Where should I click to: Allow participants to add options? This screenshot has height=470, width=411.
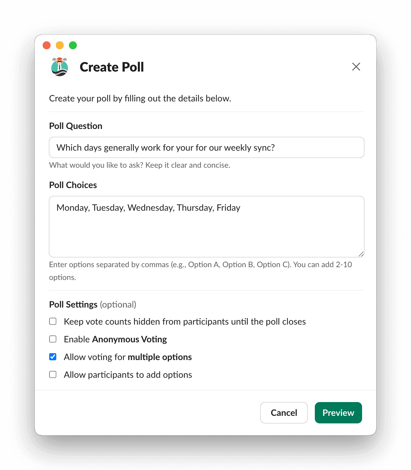point(53,374)
